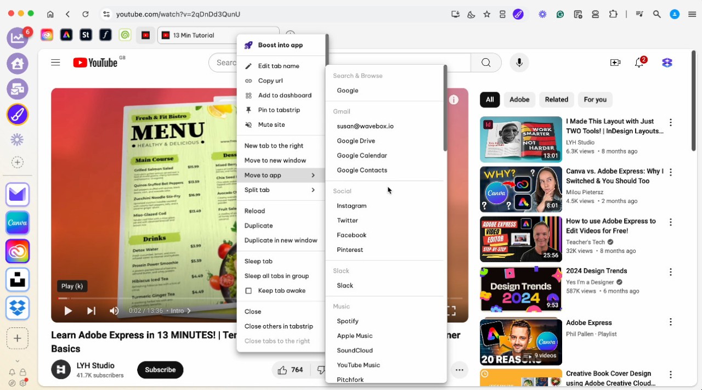
Task: Open the Dropbox app in sidebar
Action: pyautogui.click(x=18, y=308)
